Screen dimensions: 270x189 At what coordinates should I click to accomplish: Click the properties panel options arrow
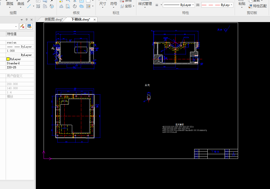point(22,20)
